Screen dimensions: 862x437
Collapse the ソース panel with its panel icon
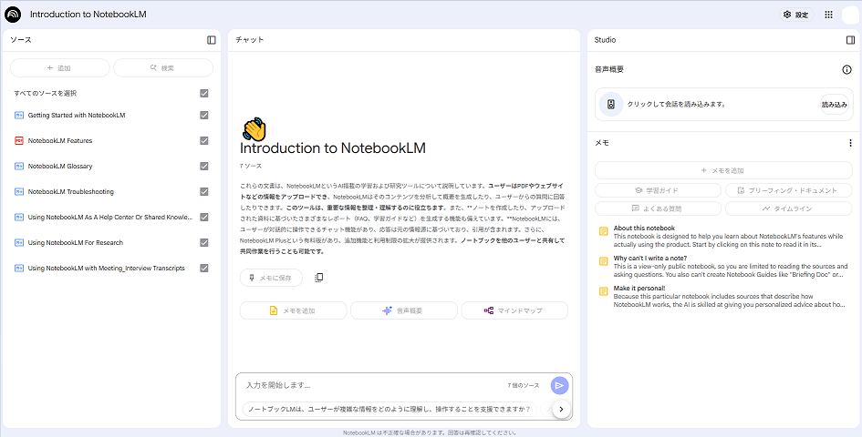(211, 40)
